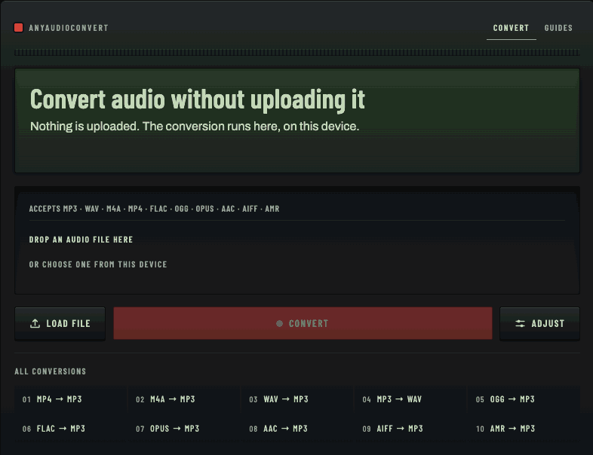Screen dimensions: 593x455
Task: Open the WAV → MP3 conversion
Action: 297,399
